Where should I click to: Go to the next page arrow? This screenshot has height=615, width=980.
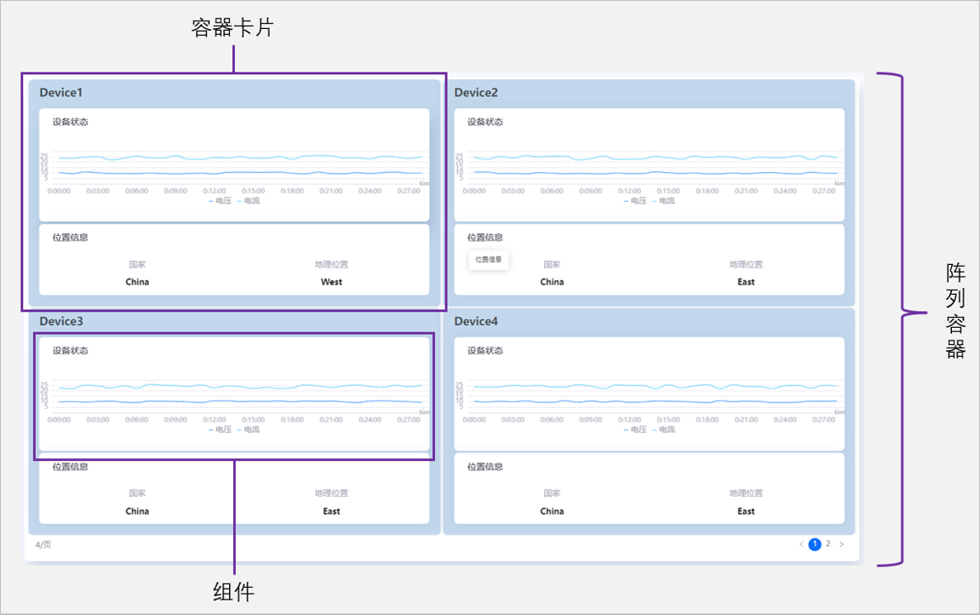pos(842,544)
